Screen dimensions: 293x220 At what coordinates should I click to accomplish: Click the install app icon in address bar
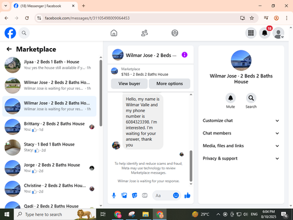[x=243, y=18]
